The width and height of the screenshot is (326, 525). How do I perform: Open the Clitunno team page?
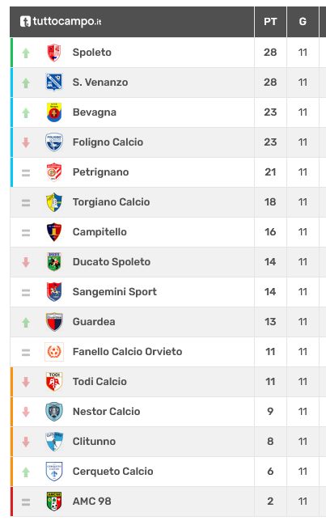point(94,442)
